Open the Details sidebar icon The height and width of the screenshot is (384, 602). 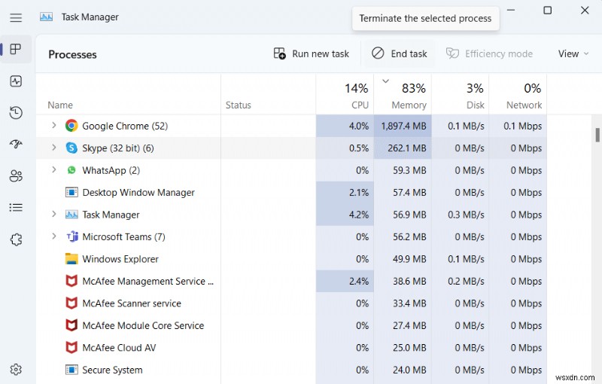[16, 208]
